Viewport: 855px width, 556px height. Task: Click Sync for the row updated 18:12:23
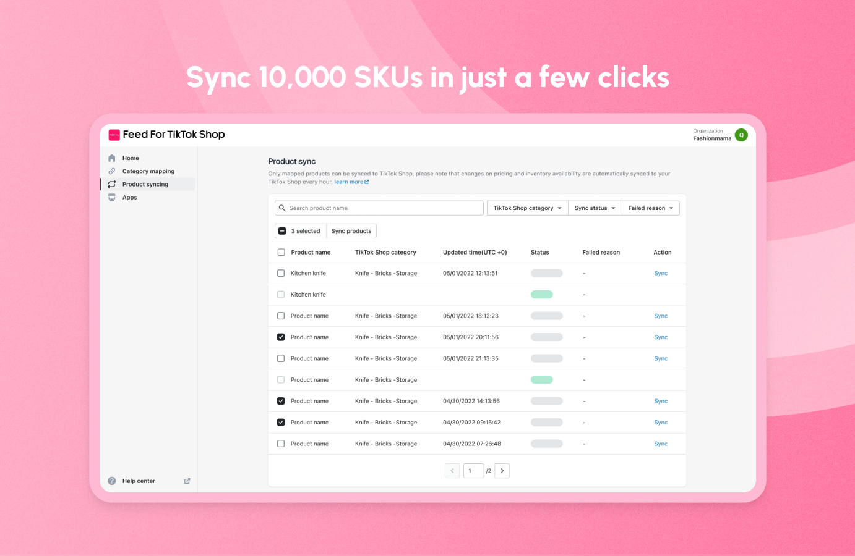[661, 316]
